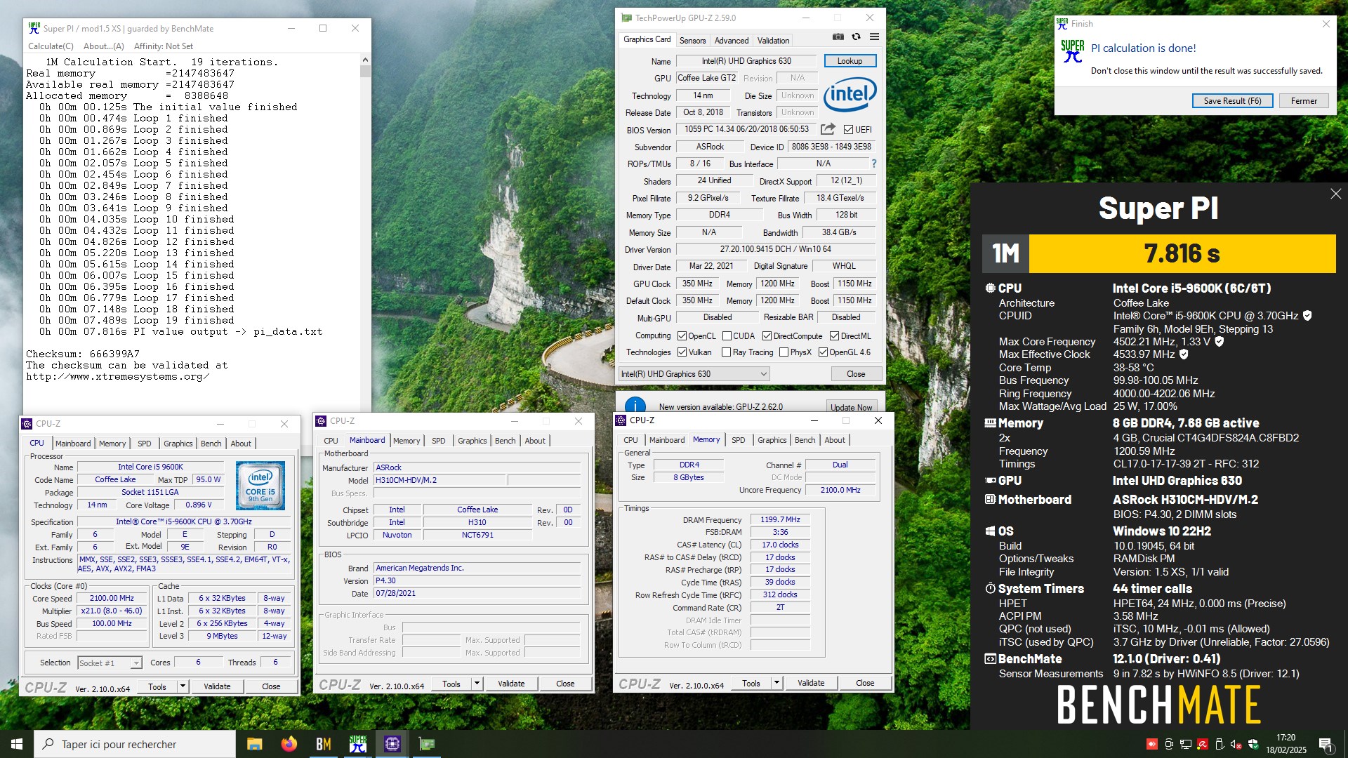Toggle the DirectCompute checkbox
Viewport: 1348px width, 758px height.
coord(767,336)
